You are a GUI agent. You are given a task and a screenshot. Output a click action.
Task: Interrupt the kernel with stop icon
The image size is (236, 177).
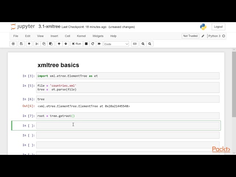[x=86, y=44]
